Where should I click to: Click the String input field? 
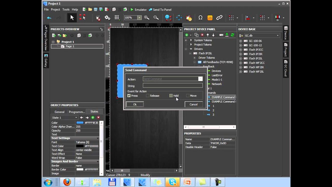coord(172,85)
